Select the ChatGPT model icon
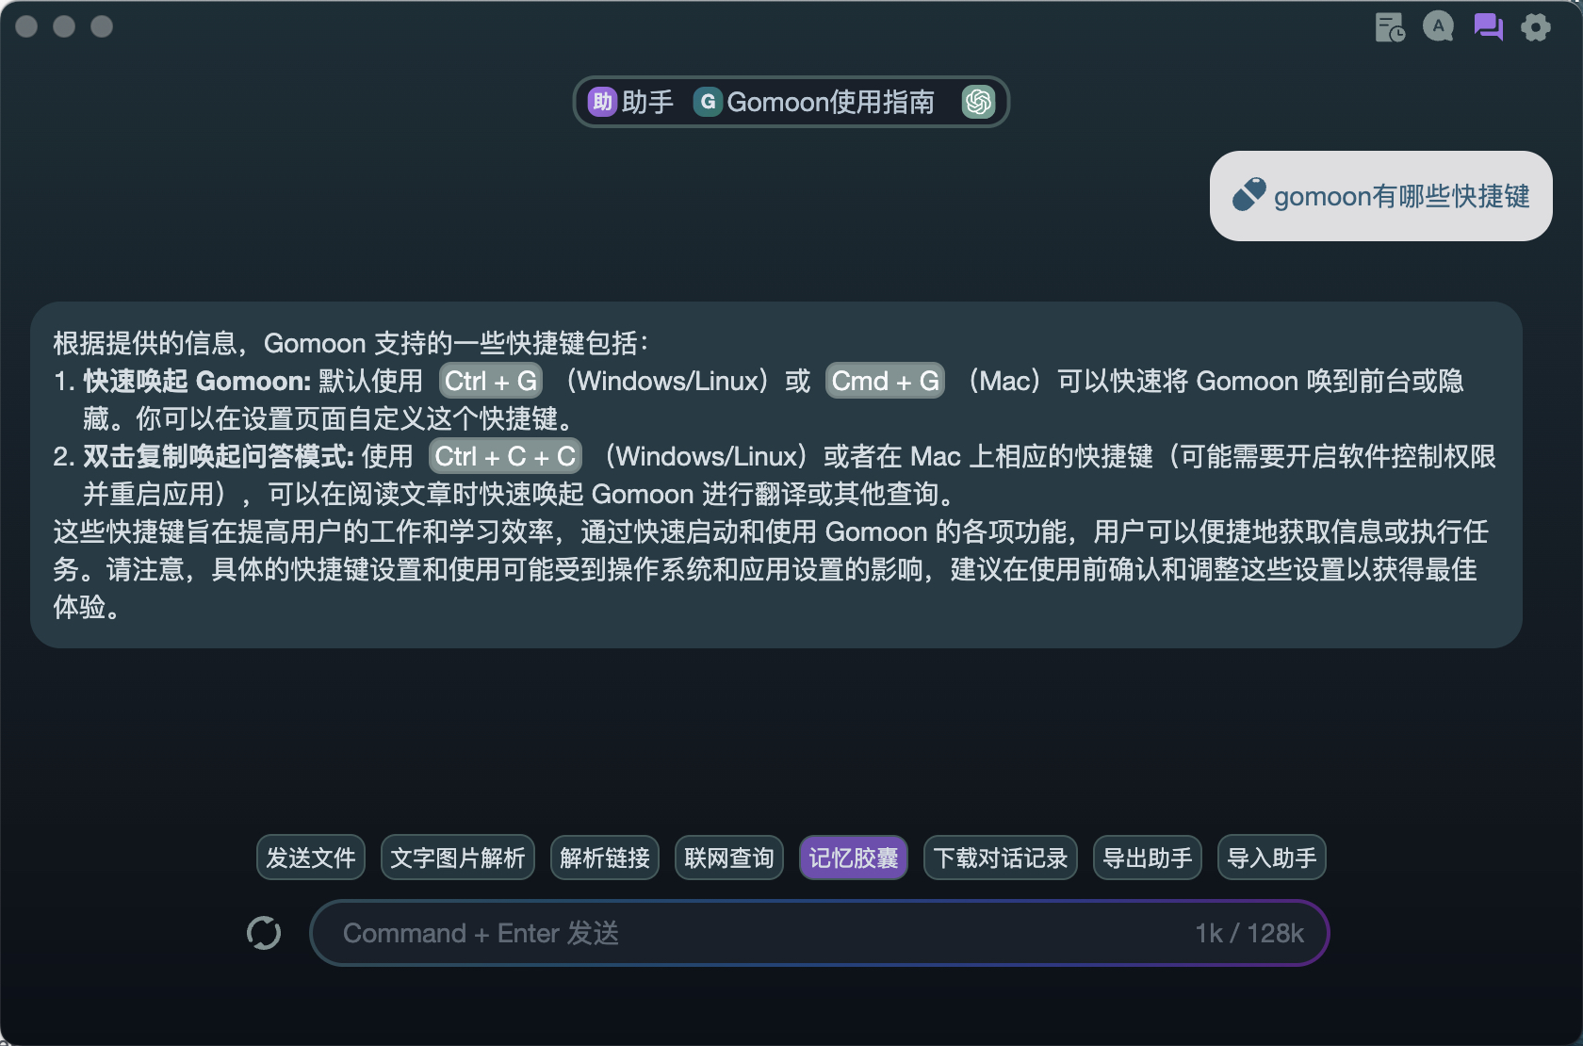 coord(978,102)
